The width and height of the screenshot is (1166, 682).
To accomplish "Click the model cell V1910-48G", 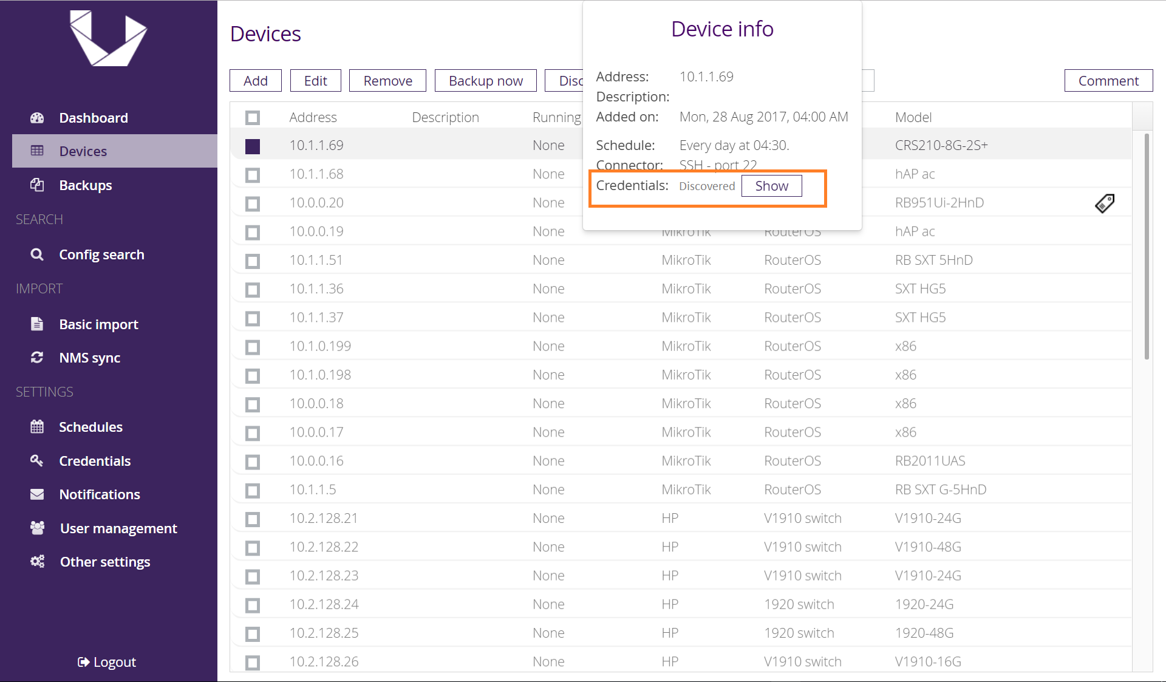I will 928,547.
